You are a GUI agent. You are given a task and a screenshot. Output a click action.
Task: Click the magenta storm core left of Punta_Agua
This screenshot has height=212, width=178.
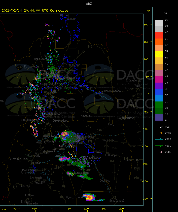click(x=68, y=173)
